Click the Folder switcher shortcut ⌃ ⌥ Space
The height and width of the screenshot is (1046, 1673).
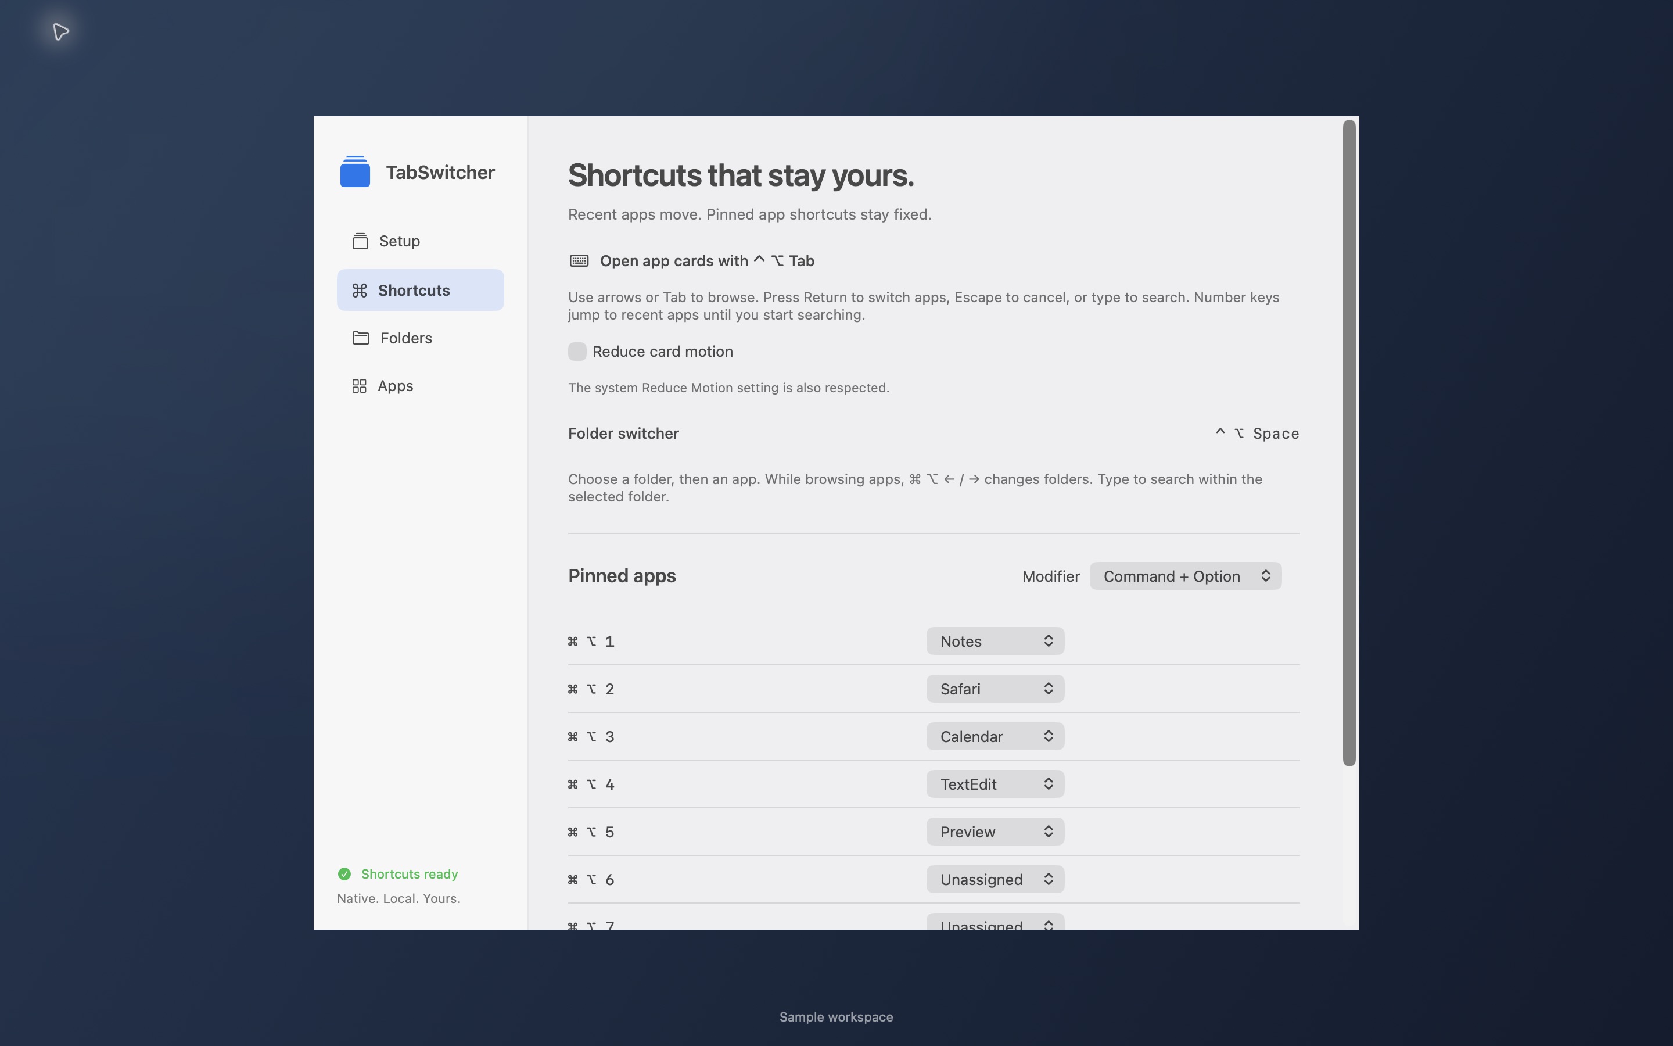[1257, 434]
